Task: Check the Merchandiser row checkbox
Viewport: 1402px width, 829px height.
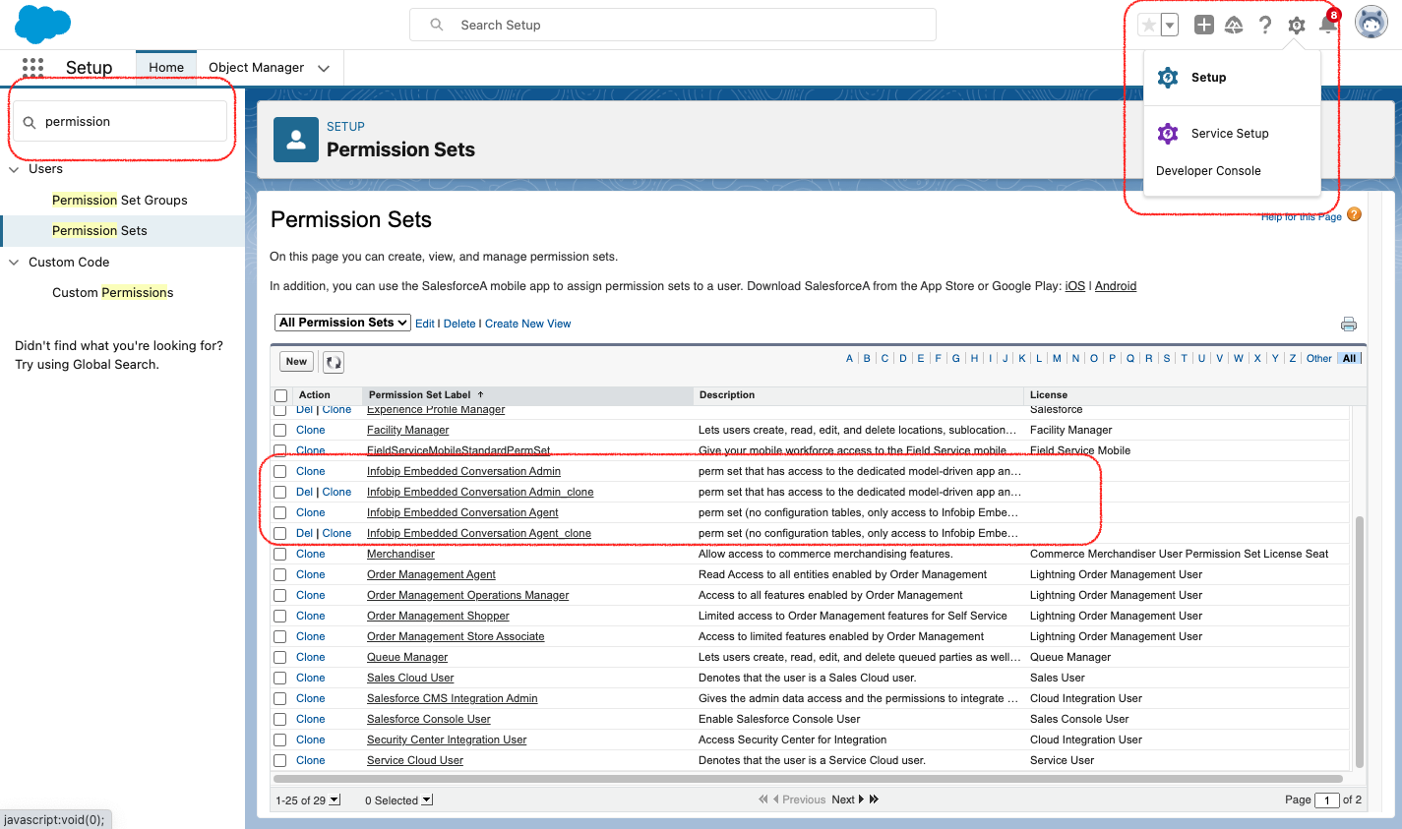Action: pyautogui.click(x=280, y=554)
